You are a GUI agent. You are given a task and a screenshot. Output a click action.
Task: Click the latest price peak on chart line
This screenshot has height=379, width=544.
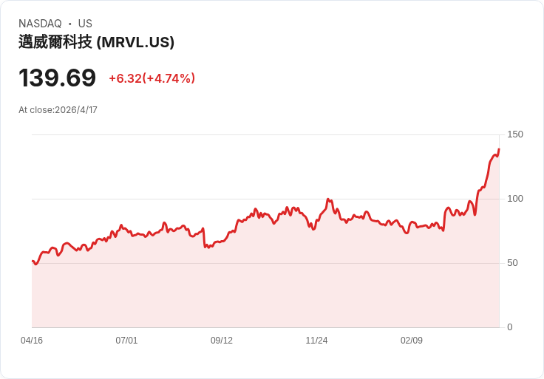499,149
